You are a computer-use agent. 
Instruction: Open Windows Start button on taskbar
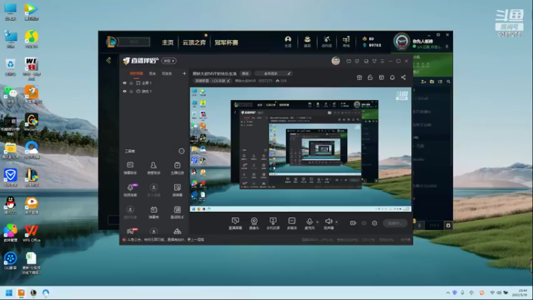point(9,293)
